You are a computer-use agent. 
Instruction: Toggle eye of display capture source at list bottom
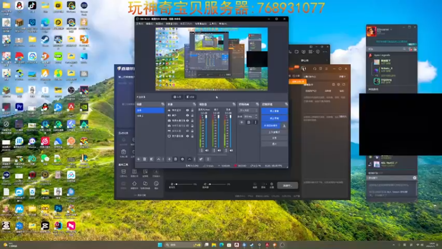tap(187, 136)
